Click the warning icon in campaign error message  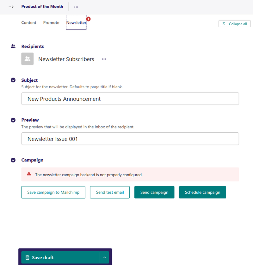(29, 174)
